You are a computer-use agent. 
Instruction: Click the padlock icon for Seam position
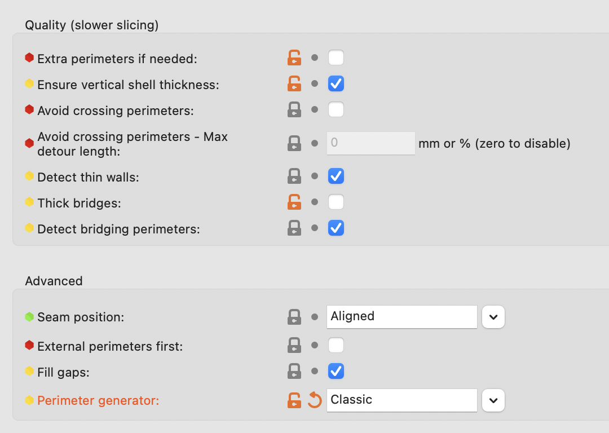294,316
